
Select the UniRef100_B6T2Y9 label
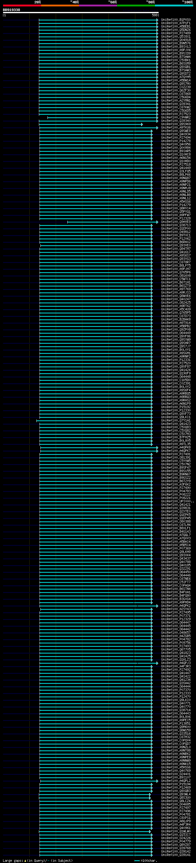pos(175,481)
